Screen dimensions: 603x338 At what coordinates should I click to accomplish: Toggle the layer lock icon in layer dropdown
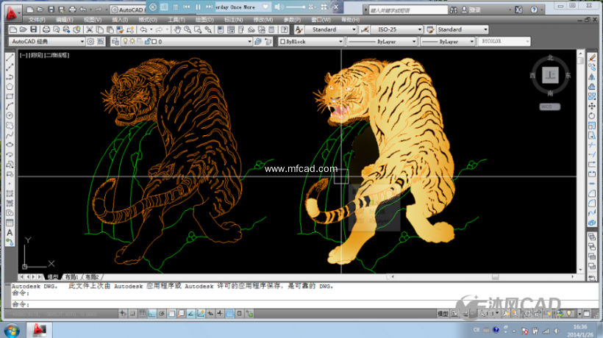coord(148,41)
